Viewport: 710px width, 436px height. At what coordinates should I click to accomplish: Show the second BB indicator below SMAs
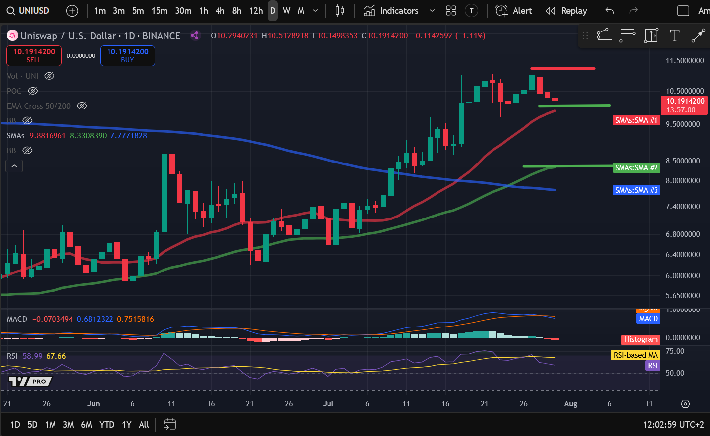pyautogui.click(x=27, y=150)
